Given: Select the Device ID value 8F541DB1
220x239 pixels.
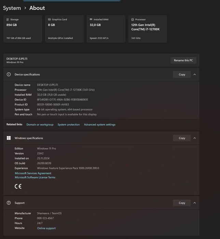Looking at the screenshot, I should pyautogui.click(x=63, y=100).
